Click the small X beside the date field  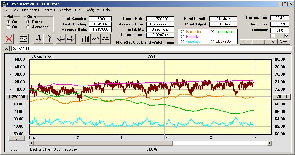[x=7, y=48]
